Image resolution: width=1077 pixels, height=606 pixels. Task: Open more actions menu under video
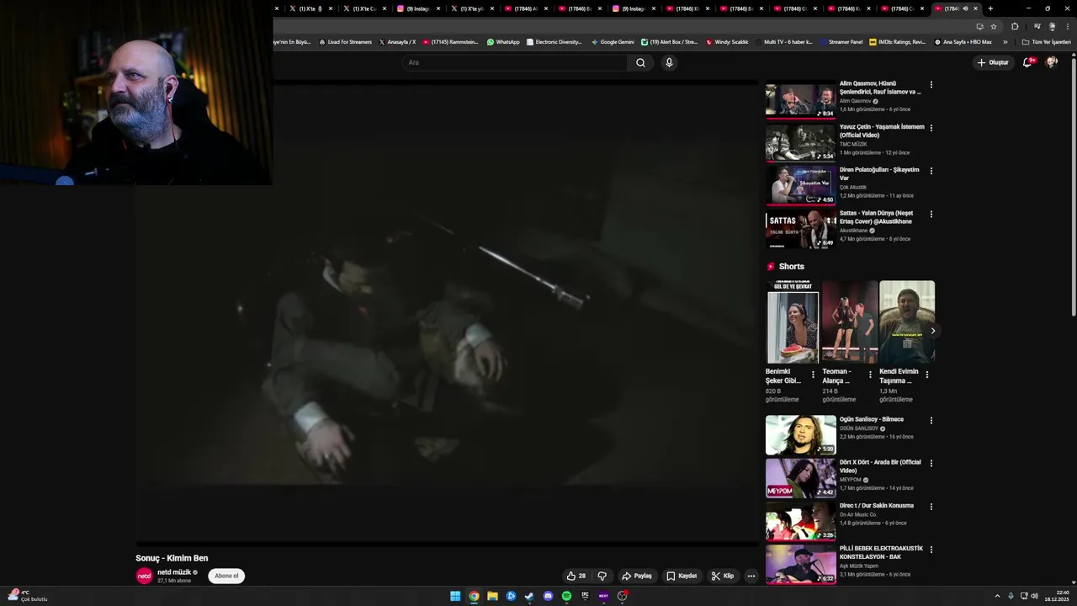click(x=751, y=576)
